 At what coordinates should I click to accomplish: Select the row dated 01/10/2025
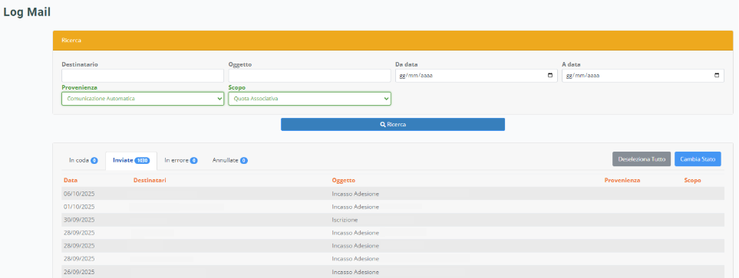[x=393, y=207]
